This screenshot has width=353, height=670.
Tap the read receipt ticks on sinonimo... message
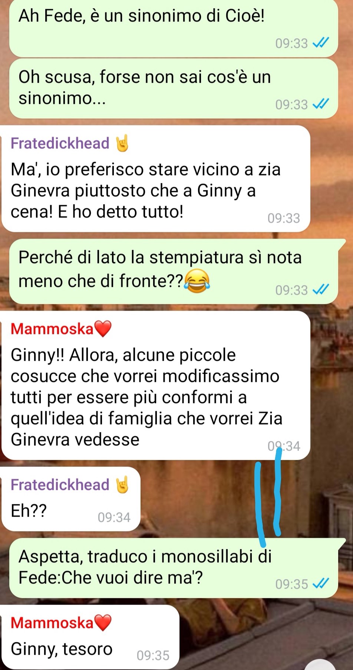point(321,104)
